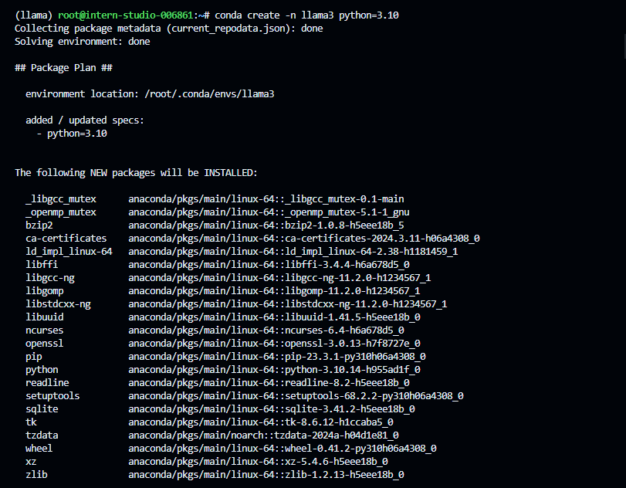Viewport: 626px width, 488px height.
Task: Click the libgcc-ng package name
Action: [x=49, y=277]
